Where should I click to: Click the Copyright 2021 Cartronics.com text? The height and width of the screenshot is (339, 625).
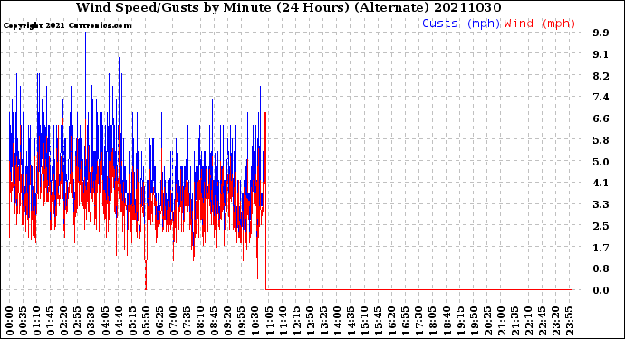(67, 25)
